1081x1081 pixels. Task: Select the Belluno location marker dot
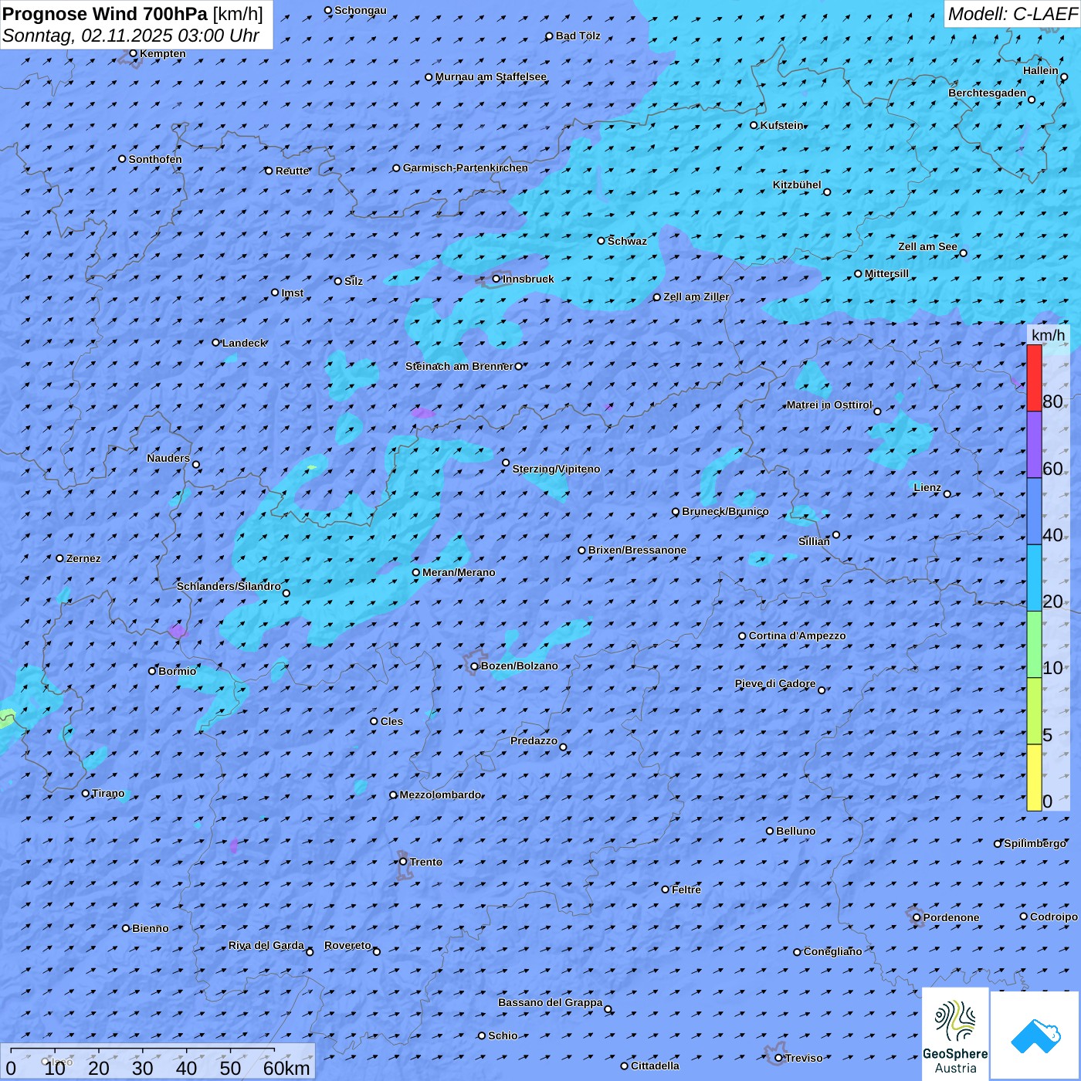tap(770, 831)
